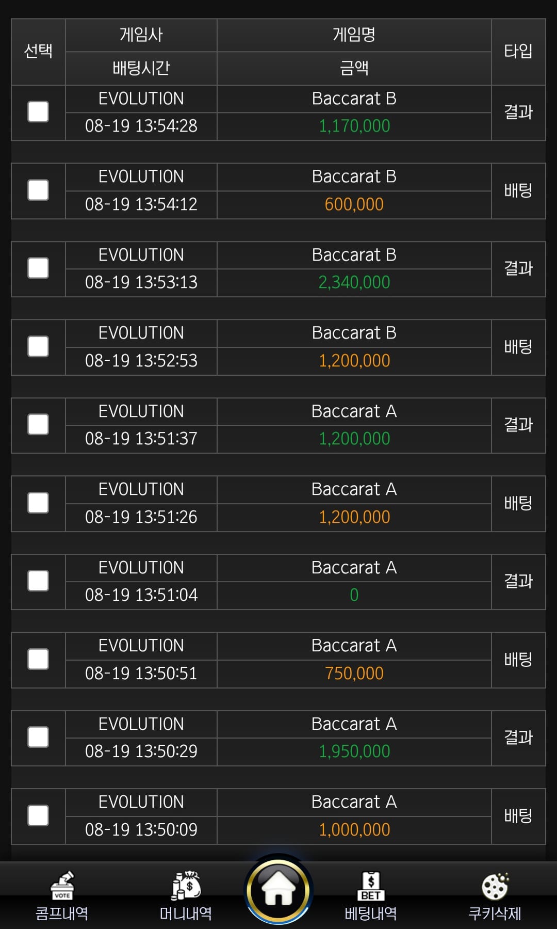Open the 베팅내역 BET icon
The width and height of the screenshot is (557, 929).
(371, 886)
